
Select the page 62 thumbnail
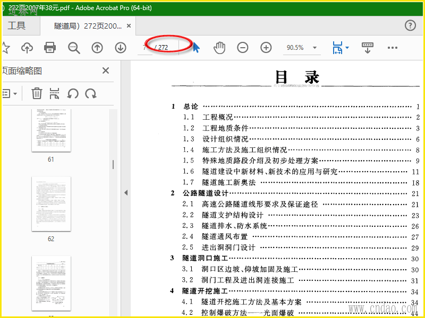[x=51, y=204]
